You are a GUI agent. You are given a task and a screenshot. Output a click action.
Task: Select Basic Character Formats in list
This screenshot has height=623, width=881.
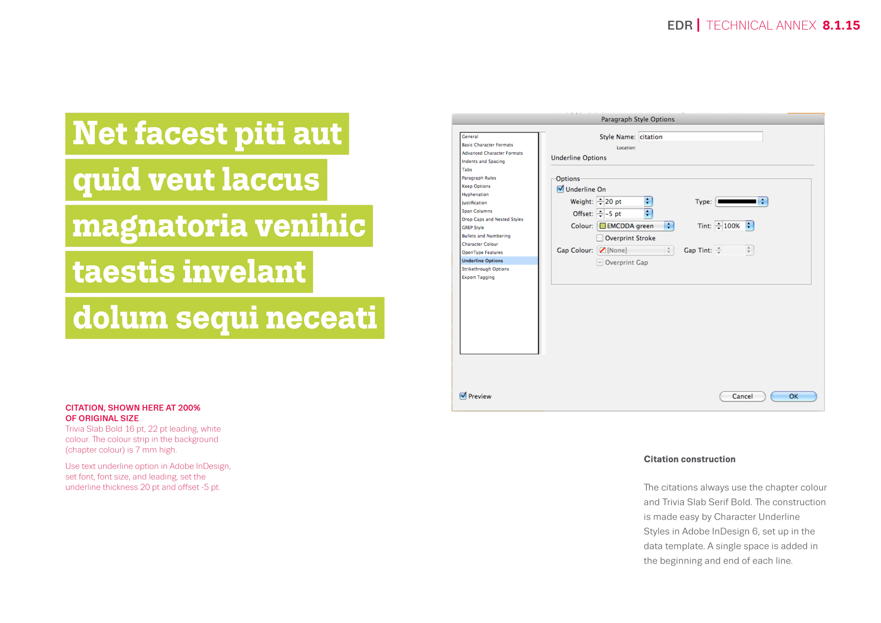(x=487, y=144)
